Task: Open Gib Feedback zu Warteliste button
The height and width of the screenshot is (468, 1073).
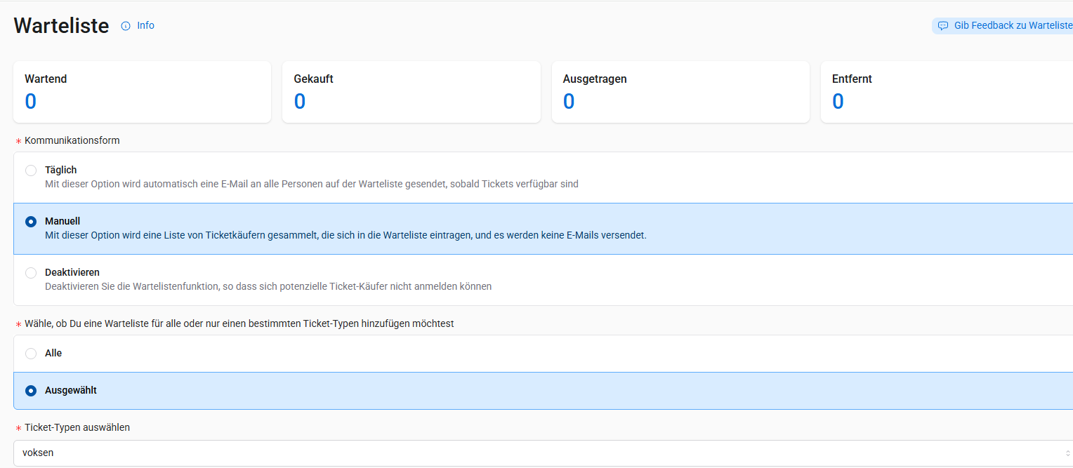Action: [1003, 26]
